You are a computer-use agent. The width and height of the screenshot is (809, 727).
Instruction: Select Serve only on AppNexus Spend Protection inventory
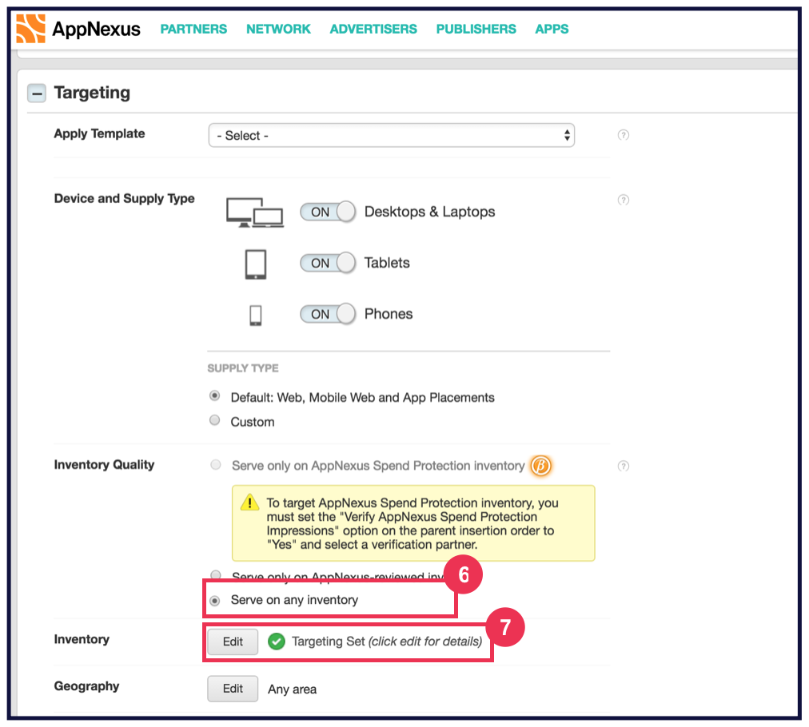(x=216, y=465)
